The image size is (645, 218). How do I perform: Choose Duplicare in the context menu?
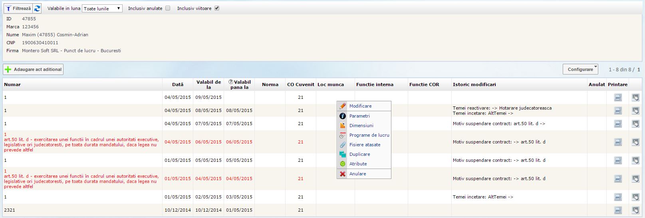point(359,154)
